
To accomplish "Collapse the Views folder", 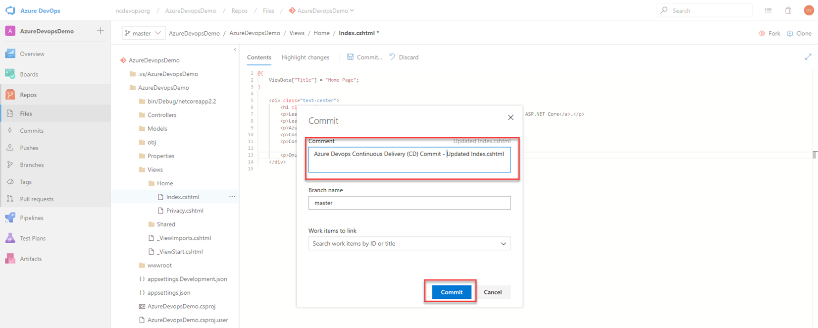I will pos(151,169).
